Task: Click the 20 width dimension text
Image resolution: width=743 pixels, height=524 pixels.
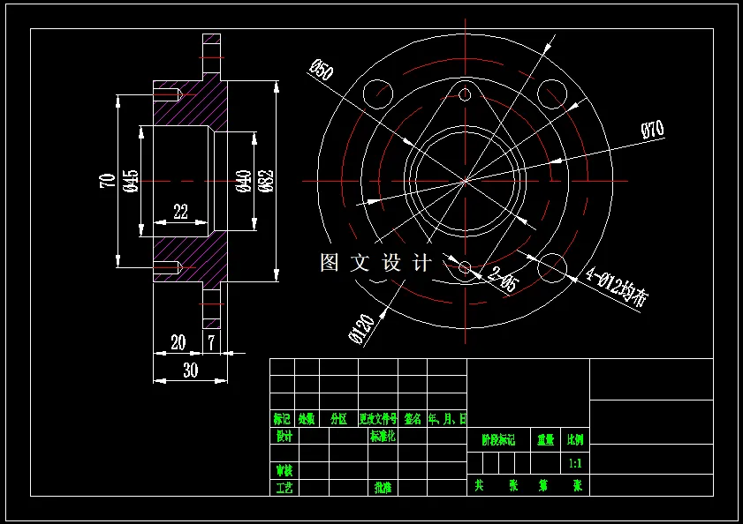Action: coord(178,342)
